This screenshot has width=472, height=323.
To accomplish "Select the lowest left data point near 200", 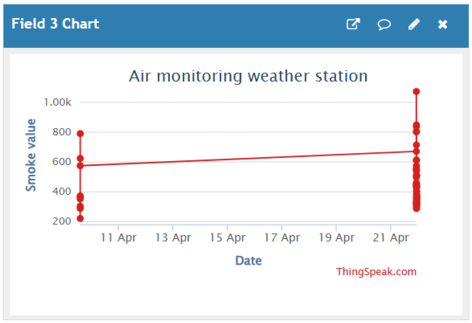I will pyautogui.click(x=80, y=219).
